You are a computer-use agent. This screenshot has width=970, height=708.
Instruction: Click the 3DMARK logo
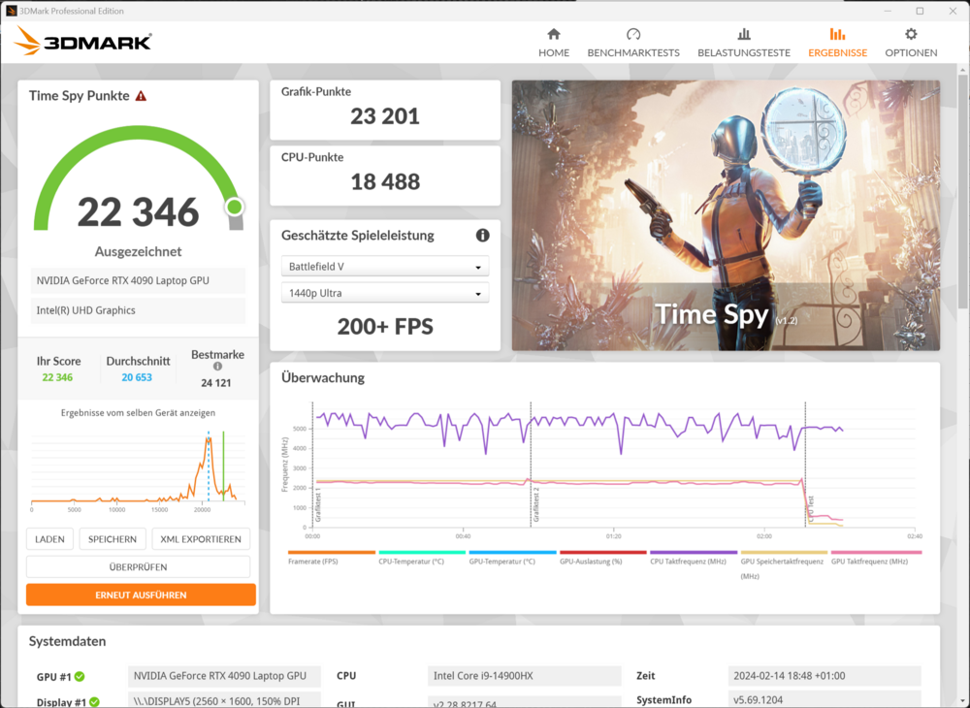click(82, 41)
